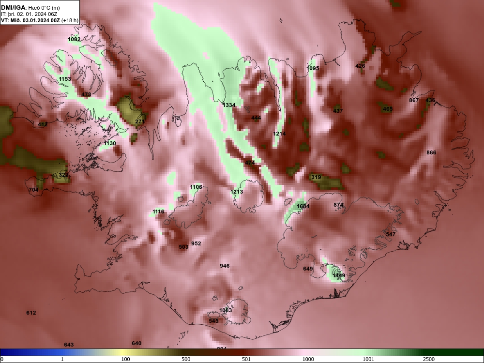Click the 444 height label
The width and height of the screenshot is (484, 363).
coord(256,118)
